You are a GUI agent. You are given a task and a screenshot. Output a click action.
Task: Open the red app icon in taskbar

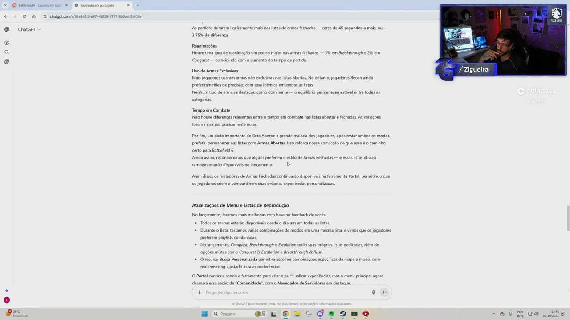(x=366, y=314)
